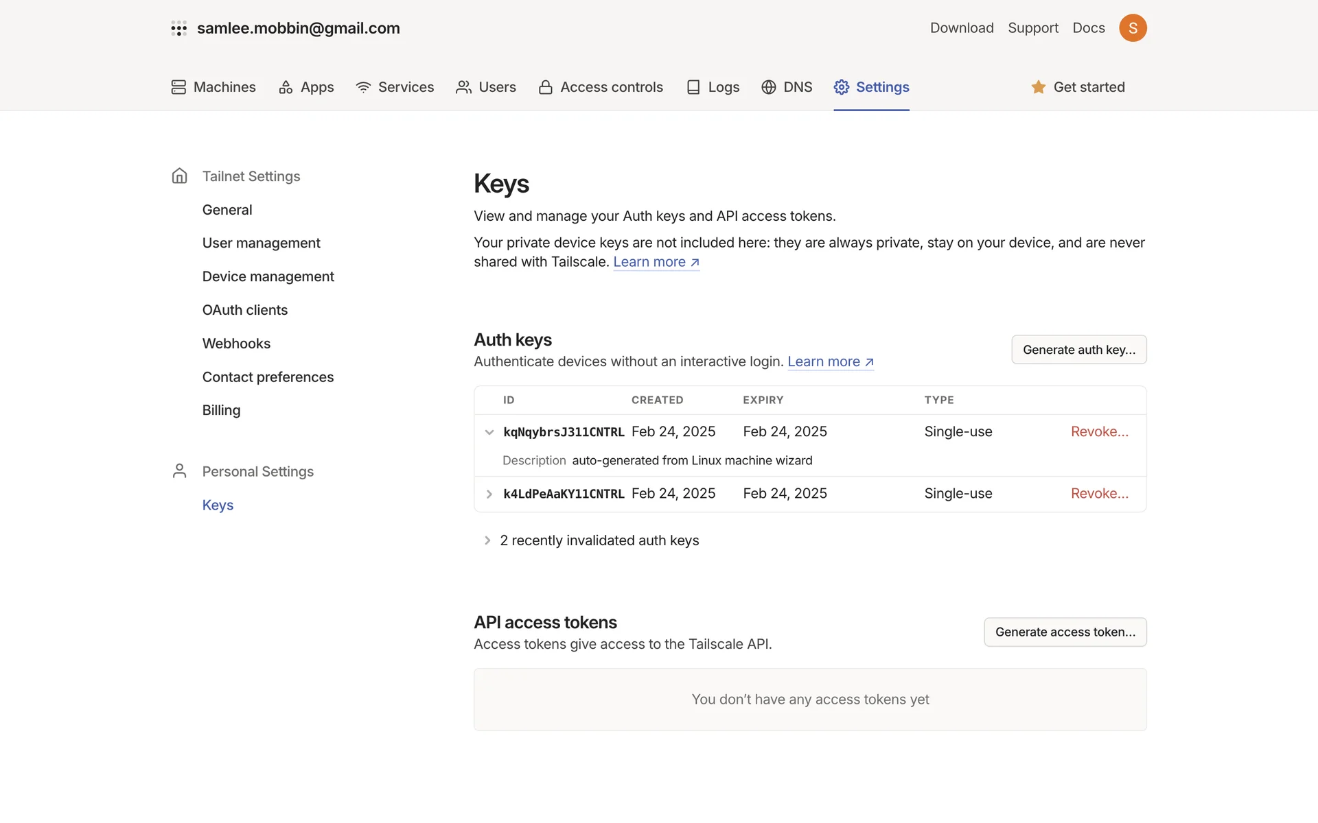This screenshot has width=1318, height=823.
Task: Collapse the kqNqybrsJ311CNTRL key details
Action: 489,432
